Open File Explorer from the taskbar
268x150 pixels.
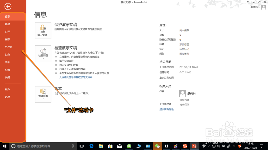pos(101,146)
